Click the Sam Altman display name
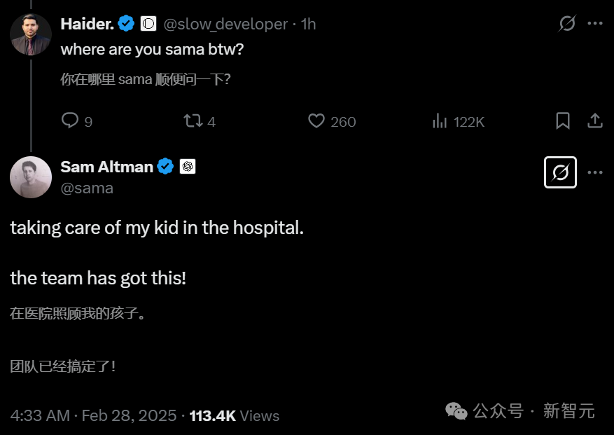This screenshot has width=614, height=435. pyautogui.click(x=107, y=167)
